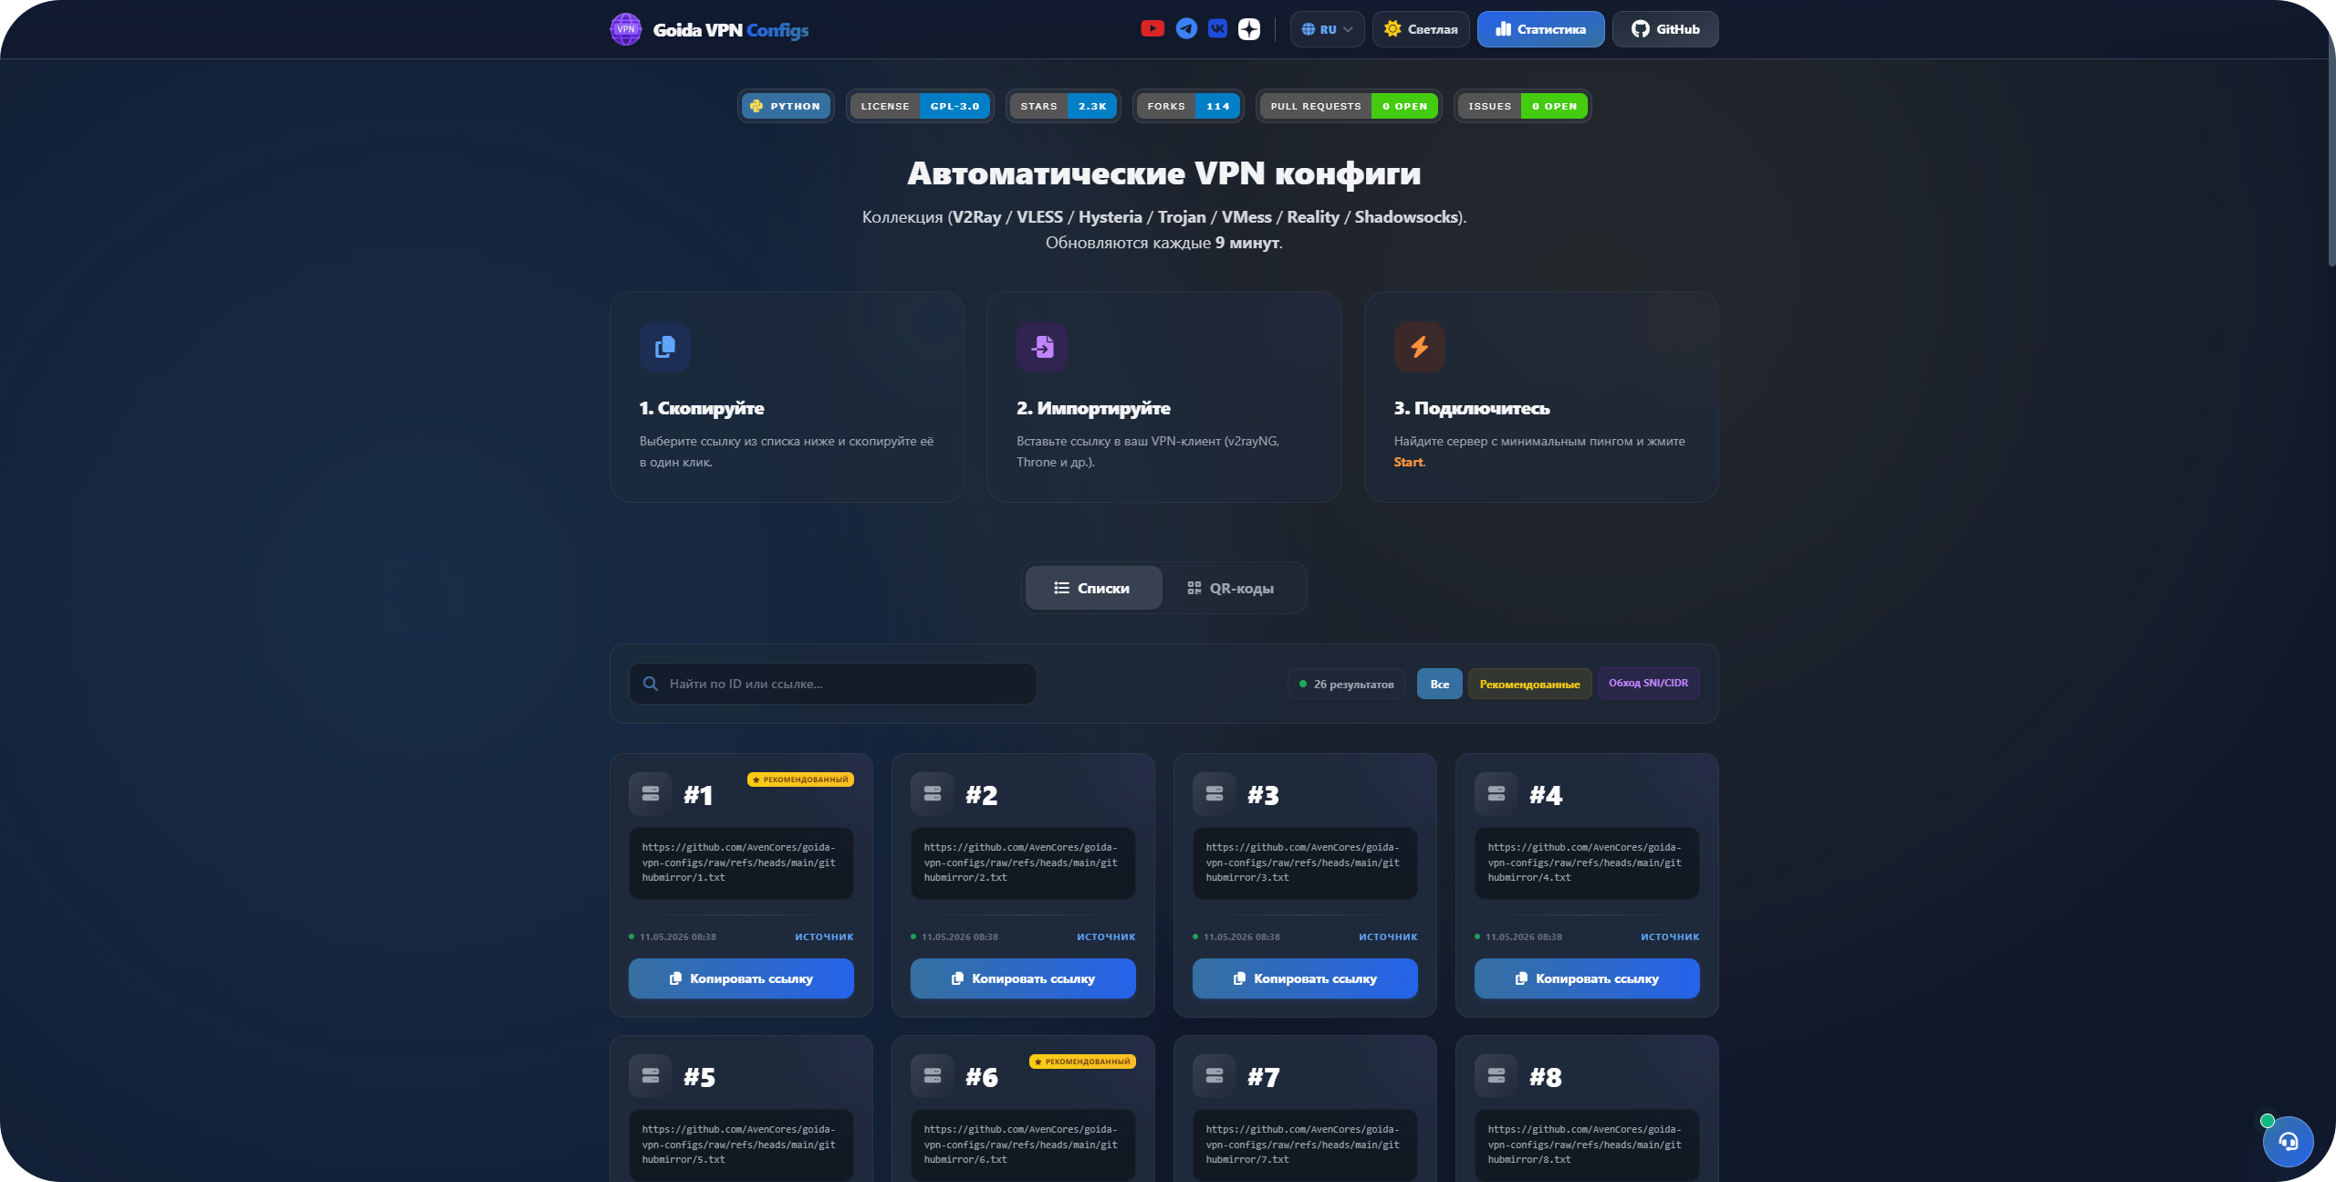
Task: Open Источник link on card #2
Action: (x=1106, y=937)
